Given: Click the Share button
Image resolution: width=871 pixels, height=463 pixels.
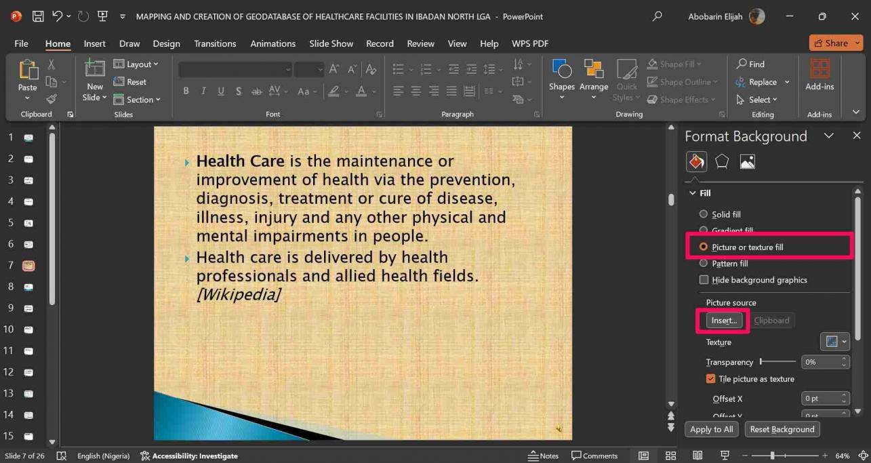Looking at the screenshot, I should [836, 43].
